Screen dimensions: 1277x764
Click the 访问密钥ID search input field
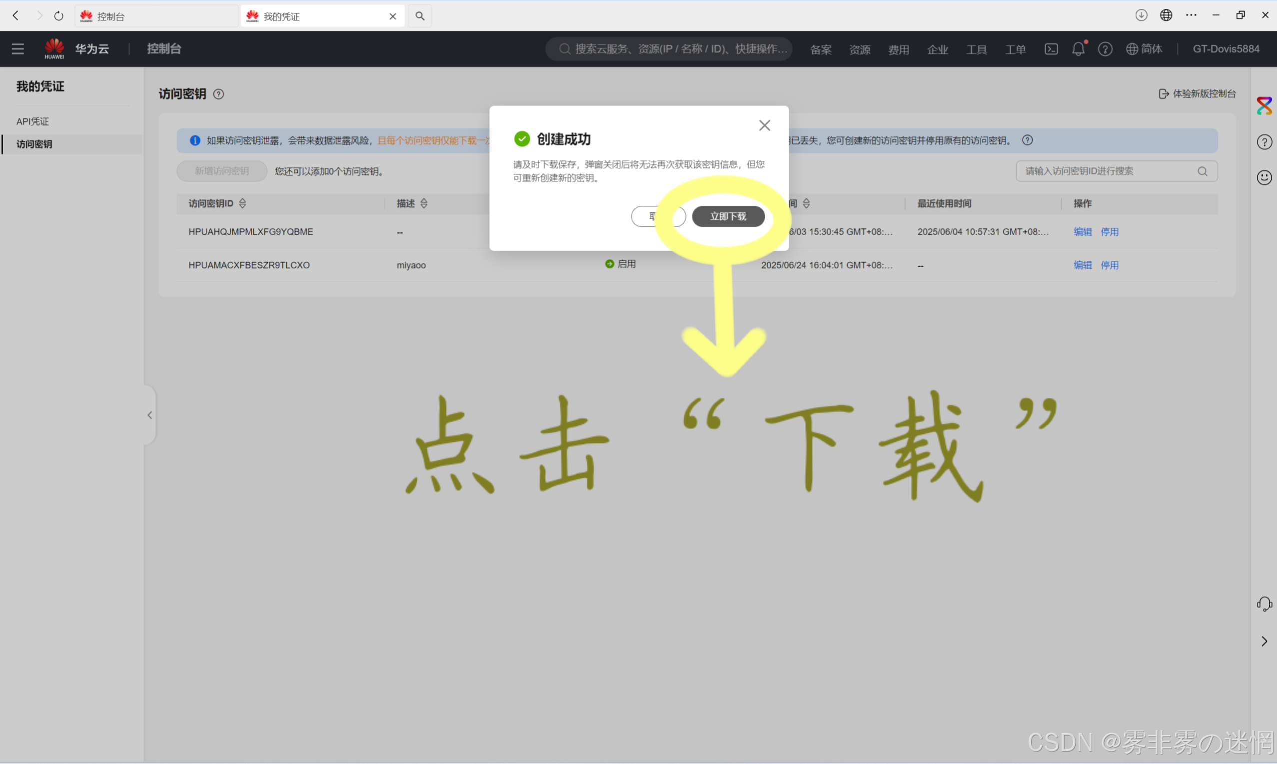point(1108,171)
